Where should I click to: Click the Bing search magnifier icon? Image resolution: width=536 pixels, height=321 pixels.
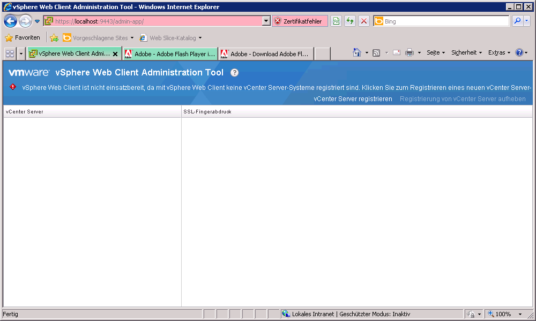tap(517, 21)
